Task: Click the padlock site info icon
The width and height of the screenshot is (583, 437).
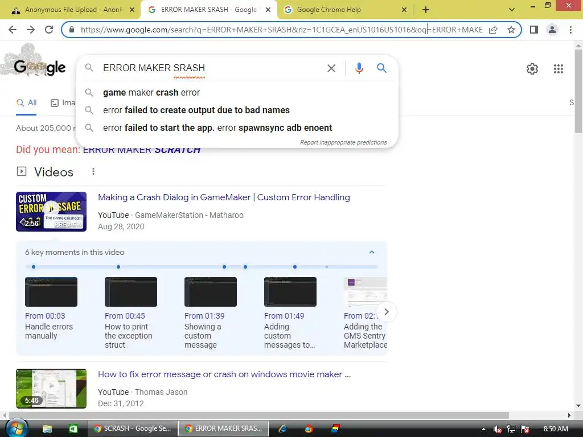Action: point(72,30)
